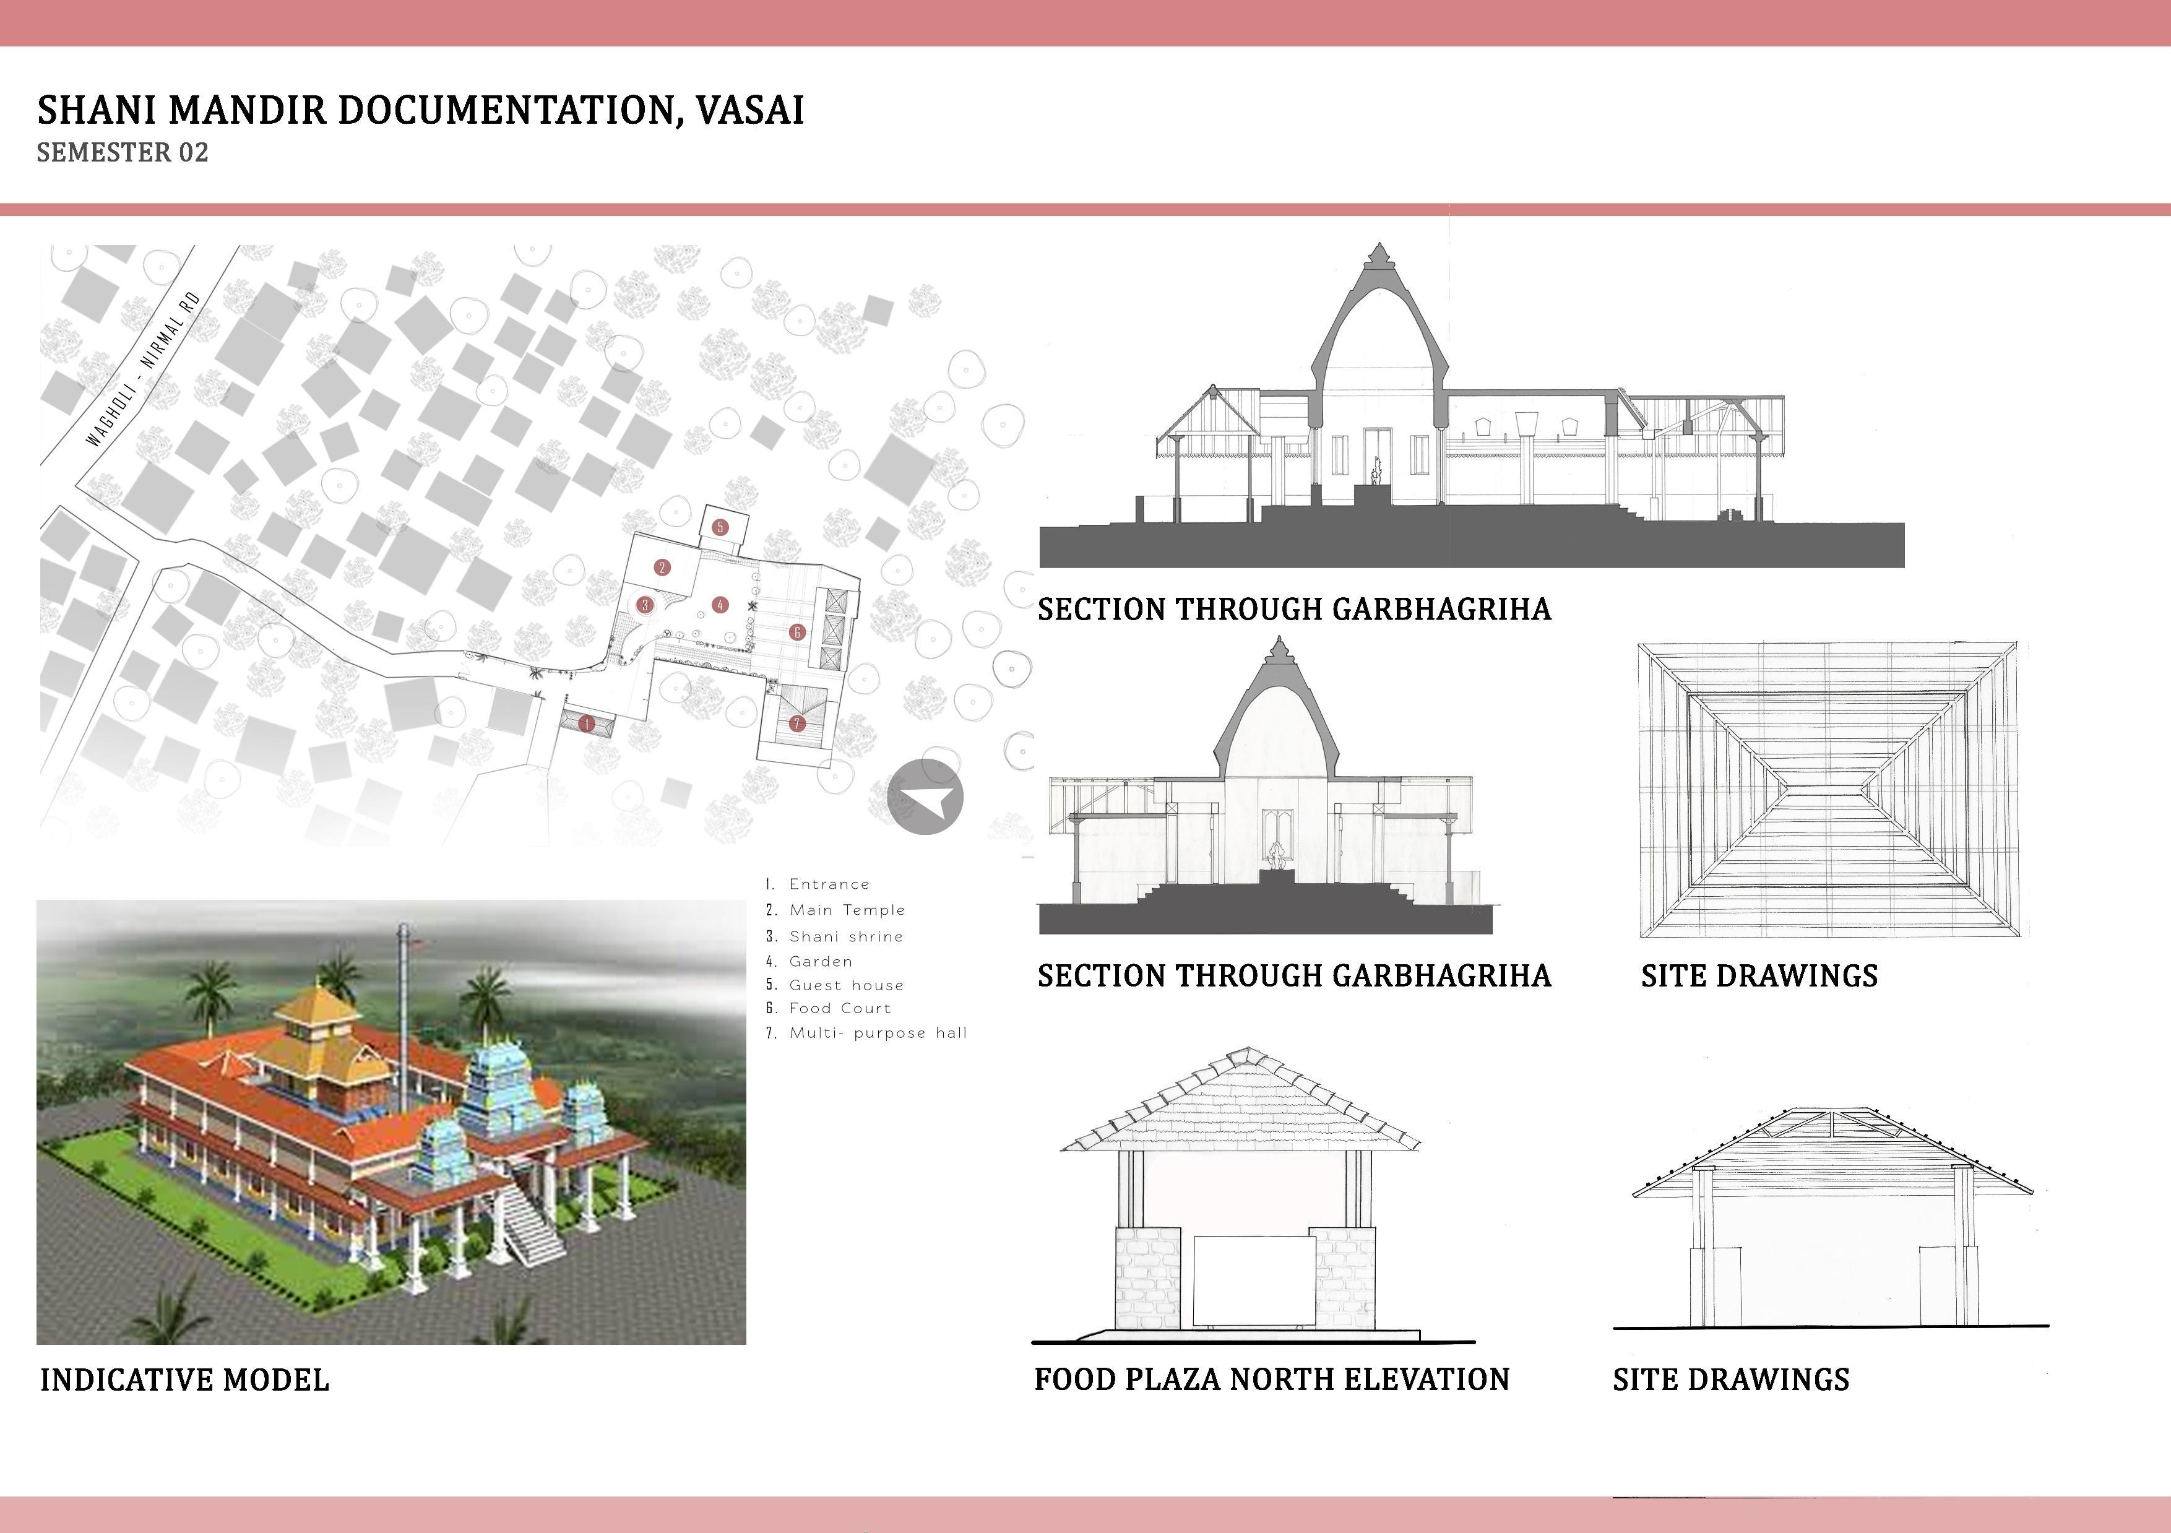
Task: Click the roof plan site drawing
Action: pos(1829,790)
